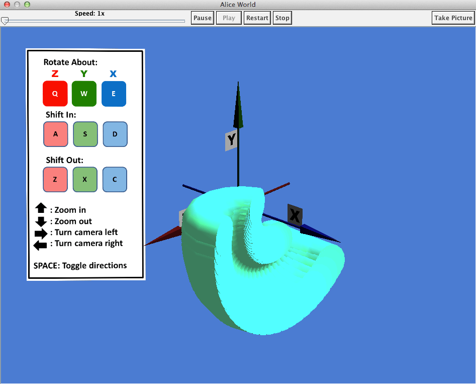Close the Alice World window
Viewport: 476px width, 384px height.
click(7, 4)
